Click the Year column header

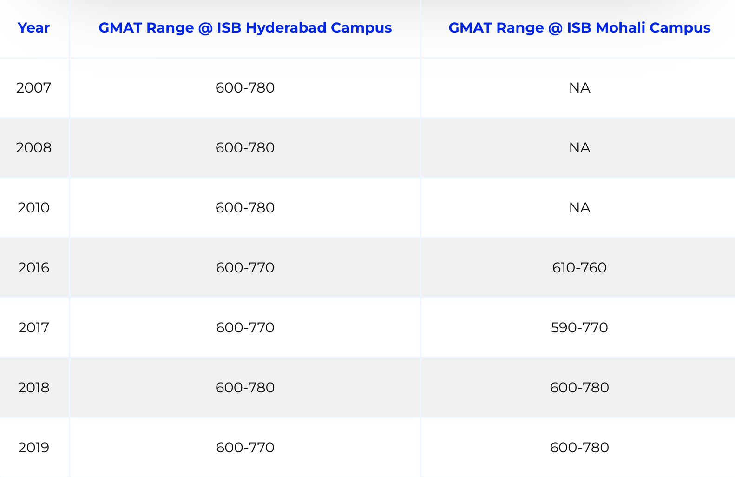click(x=33, y=28)
